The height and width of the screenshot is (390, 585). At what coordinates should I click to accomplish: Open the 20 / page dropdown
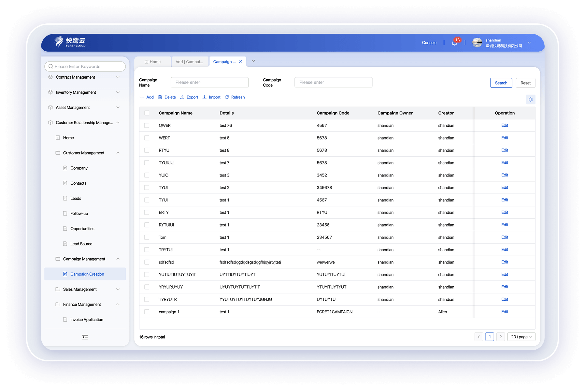521,337
